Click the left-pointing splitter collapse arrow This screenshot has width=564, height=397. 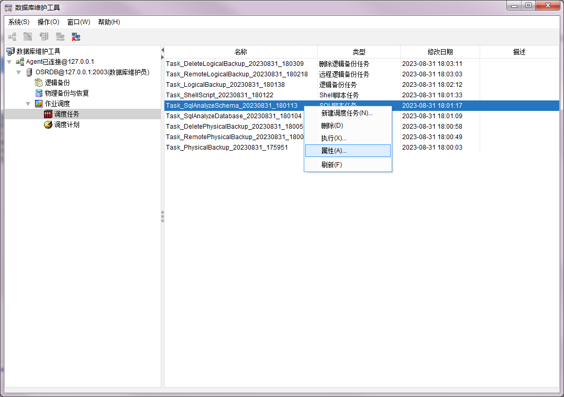[x=162, y=50]
